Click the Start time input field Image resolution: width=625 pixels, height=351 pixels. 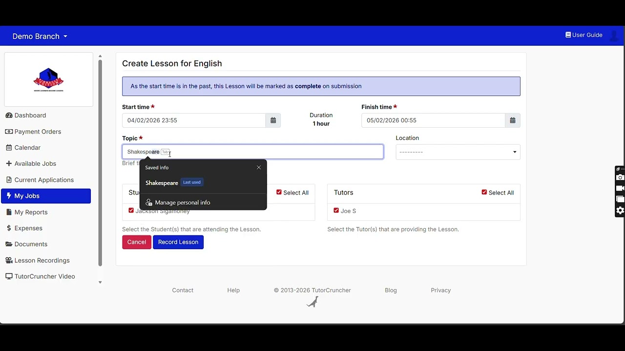tap(194, 120)
